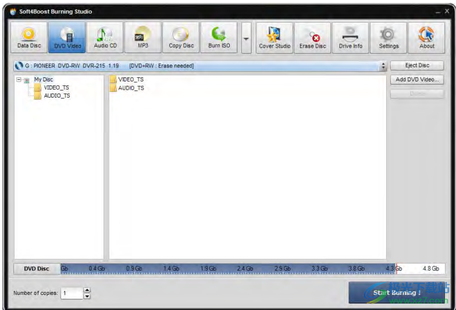The height and width of the screenshot is (310, 456).
Task: Click Add DVD Video button
Action: 417,79
